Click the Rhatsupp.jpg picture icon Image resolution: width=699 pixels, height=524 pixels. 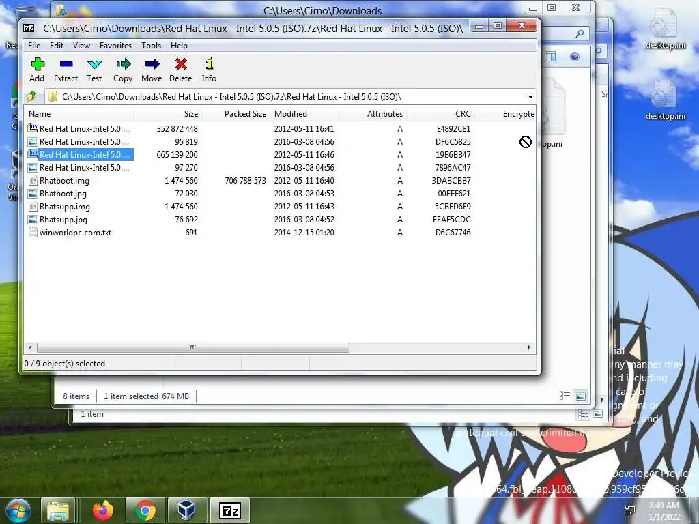33,219
